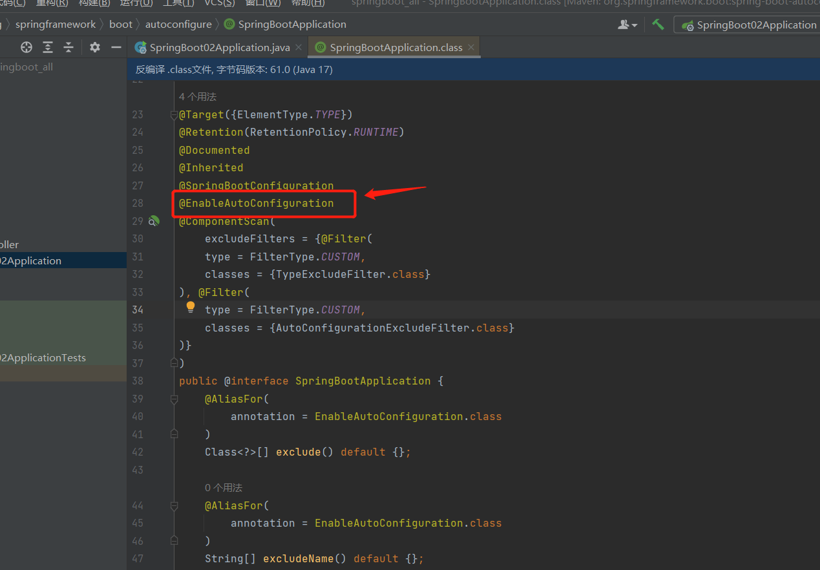The width and height of the screenshot is (820, 570).
Task: Click the excludeFilters attribute on line 30
Action: tap(250, 239)
